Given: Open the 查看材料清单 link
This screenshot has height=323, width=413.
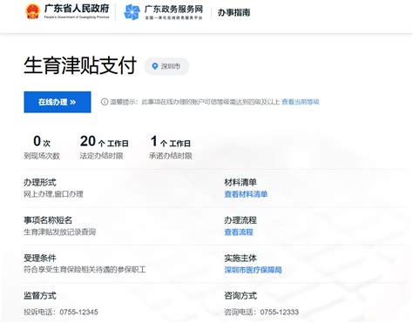Looking at the screenshot, I should (x=246, y=194).
